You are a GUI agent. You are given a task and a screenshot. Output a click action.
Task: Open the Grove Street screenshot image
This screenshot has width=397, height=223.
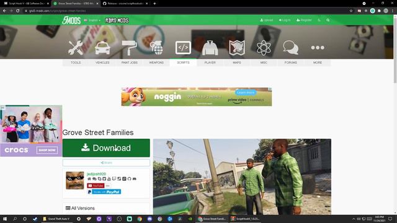click(x=242, y=177)
